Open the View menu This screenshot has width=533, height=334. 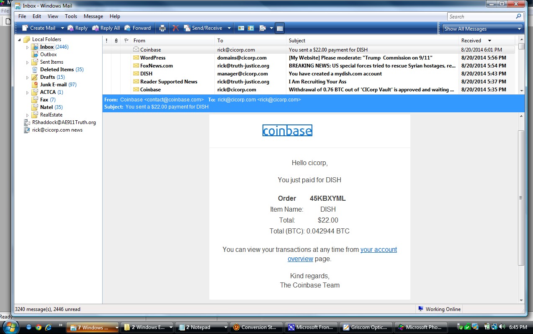coord(53,16)
